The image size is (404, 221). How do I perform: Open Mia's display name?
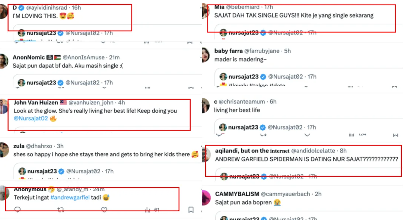220,7
